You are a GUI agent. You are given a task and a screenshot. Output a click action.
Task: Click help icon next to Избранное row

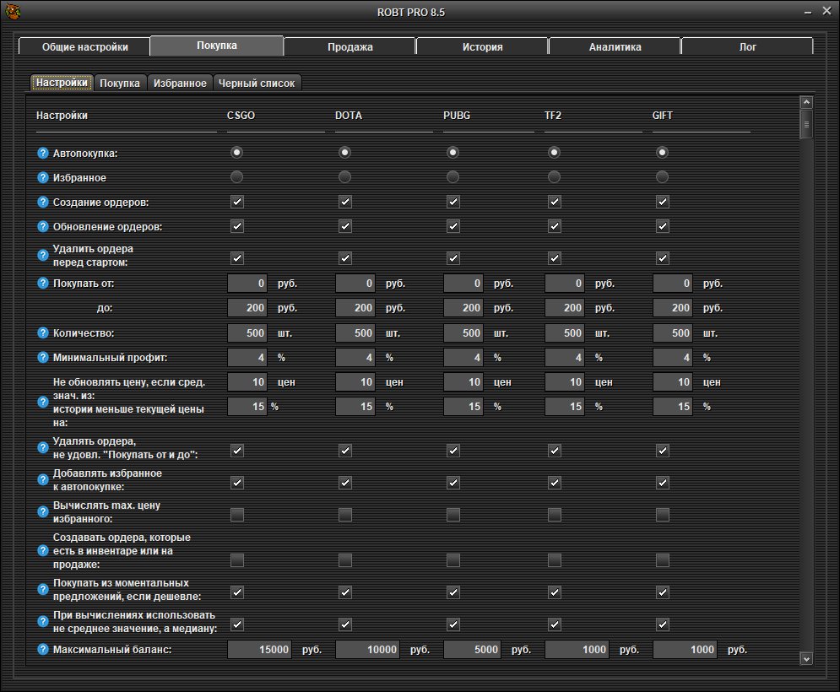click(x=43, y=178)
